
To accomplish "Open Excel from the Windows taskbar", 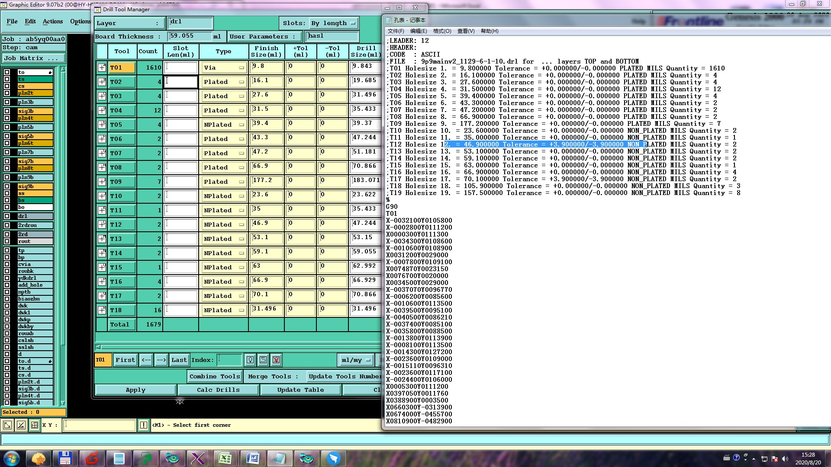I will click(225, 458).
